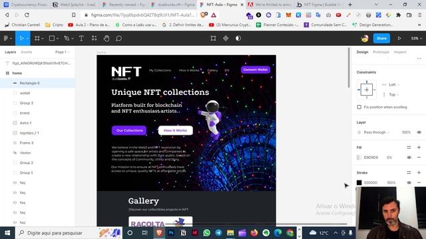Open the Brave shields icon

[x=204, y=15]
